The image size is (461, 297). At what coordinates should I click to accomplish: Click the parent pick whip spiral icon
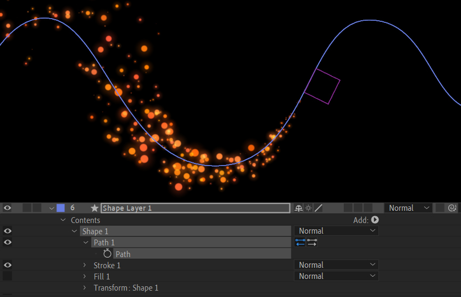452,208
